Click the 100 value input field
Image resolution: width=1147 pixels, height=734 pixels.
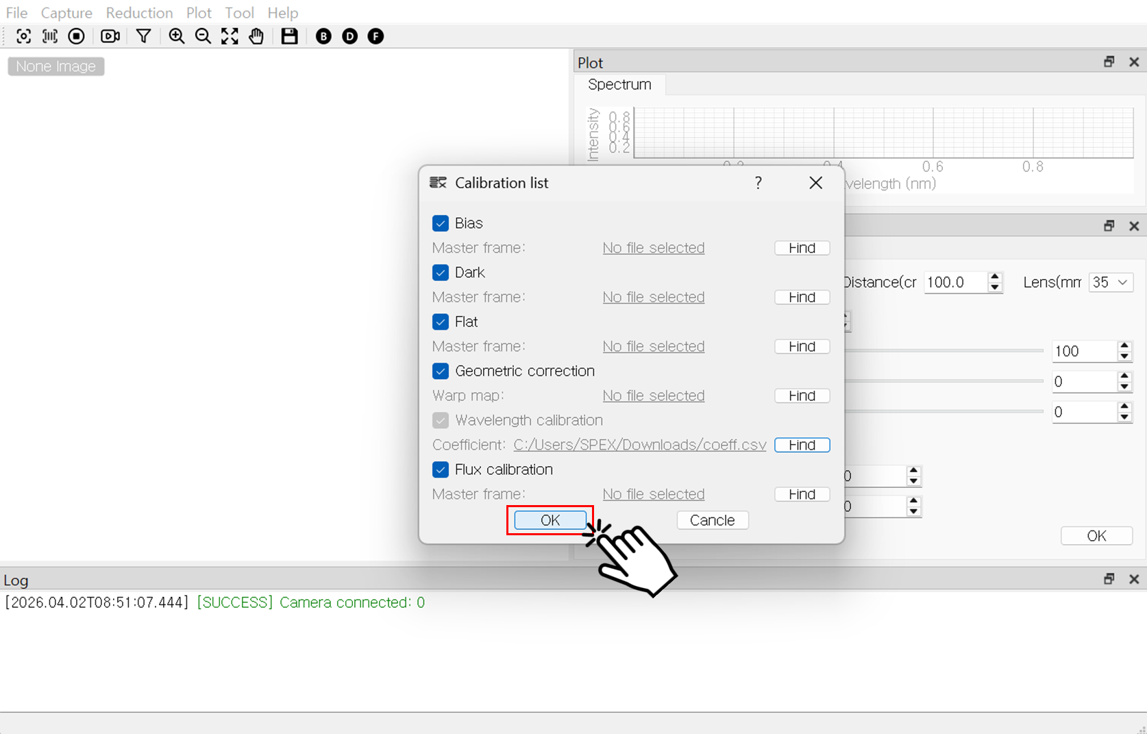[1085, 351]
